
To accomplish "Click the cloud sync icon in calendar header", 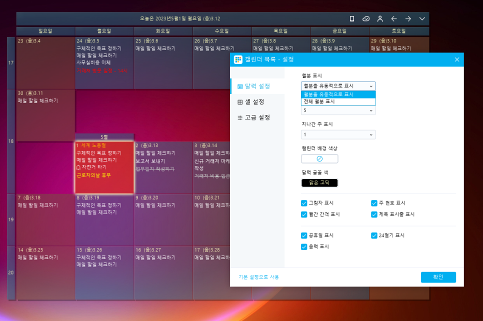I will 366,19.
